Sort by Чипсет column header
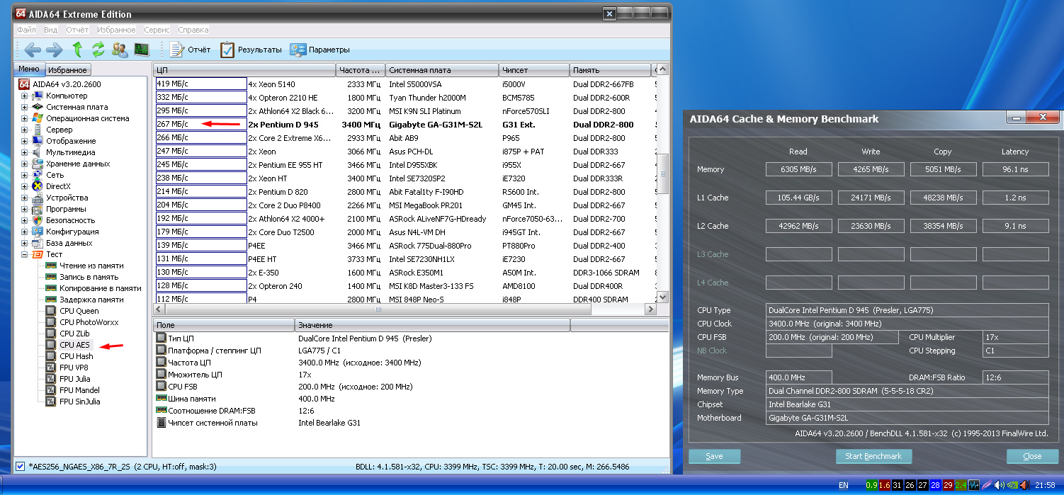The width and height of the screenshot is (1064, 495). pos(534,70)
